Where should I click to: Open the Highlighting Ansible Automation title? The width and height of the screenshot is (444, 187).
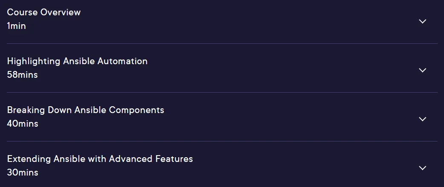[77, 61]
